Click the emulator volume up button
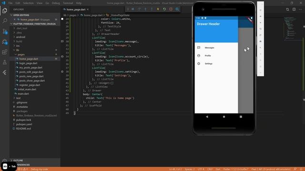305x171 pixels. [x=261, y=17]
